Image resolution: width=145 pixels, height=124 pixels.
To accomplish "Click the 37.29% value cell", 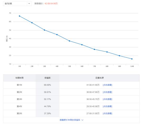I will pos(47,114).
